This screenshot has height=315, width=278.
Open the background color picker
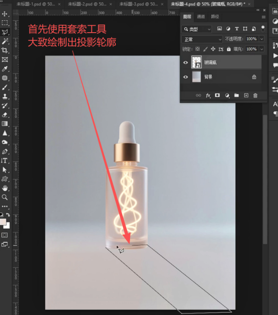[7, 226]
